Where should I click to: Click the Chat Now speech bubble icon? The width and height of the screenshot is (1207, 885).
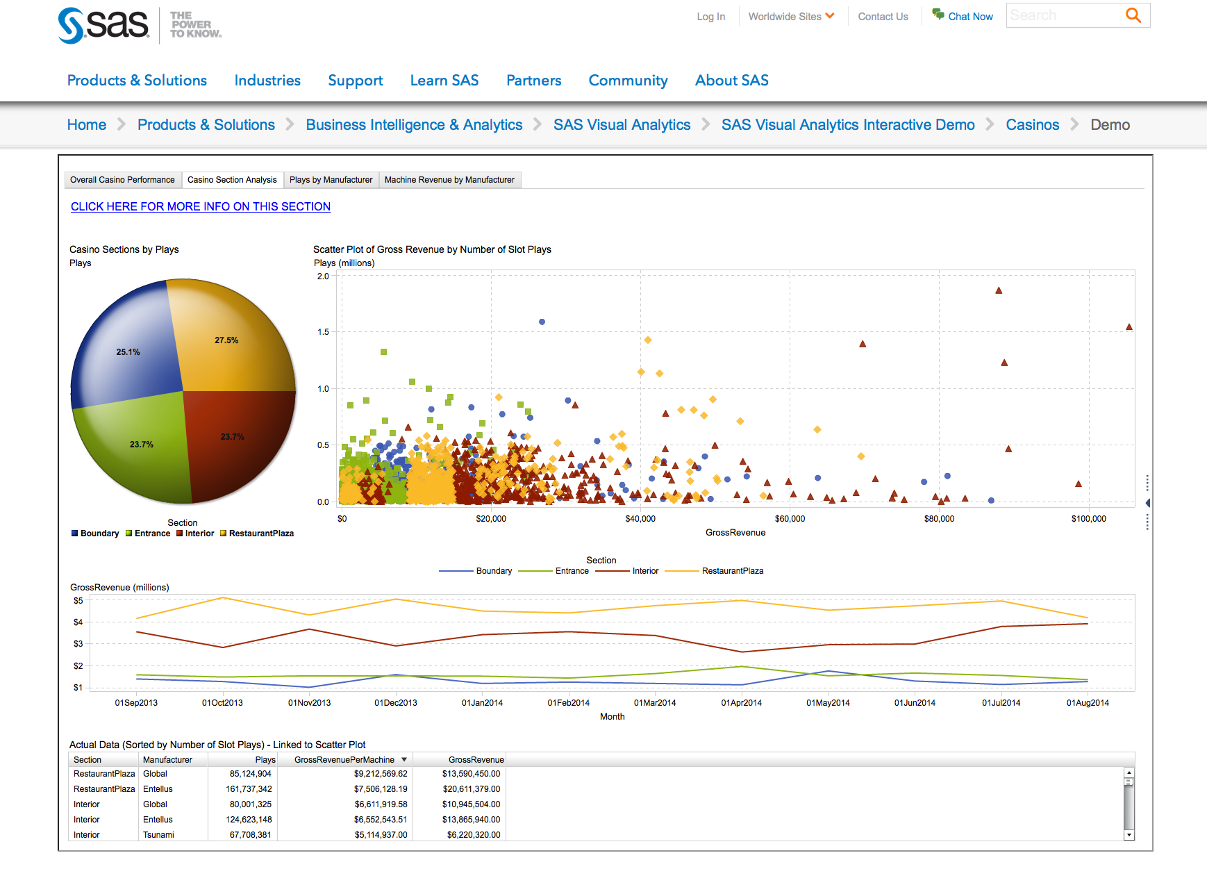tap(938, 14)
